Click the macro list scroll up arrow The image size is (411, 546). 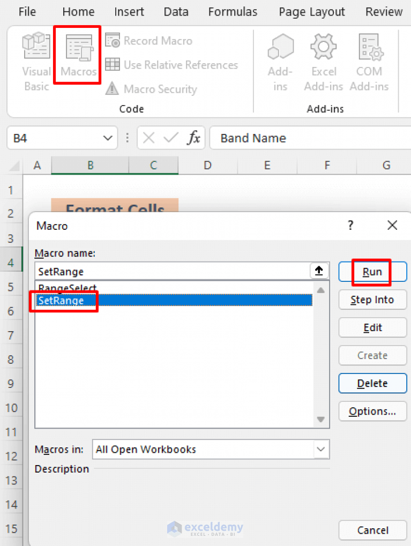point(321,290)
